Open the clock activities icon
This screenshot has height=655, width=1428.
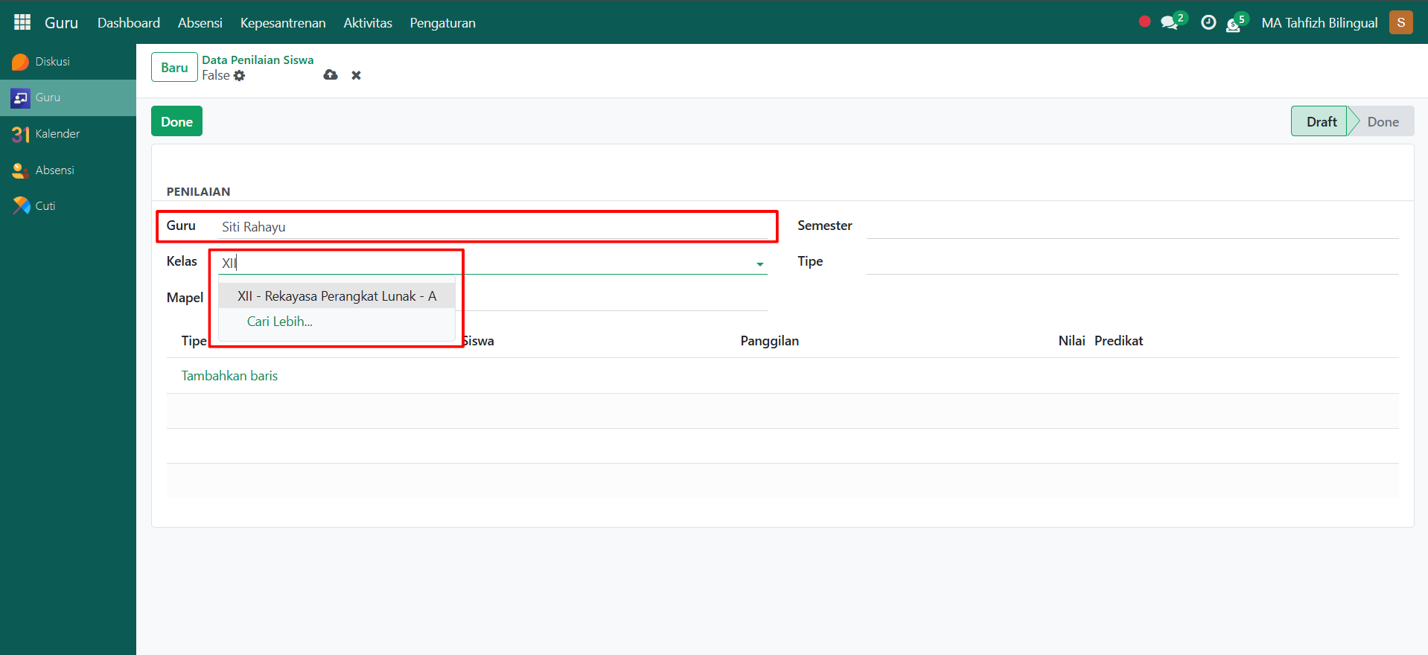click(1208, 23)
